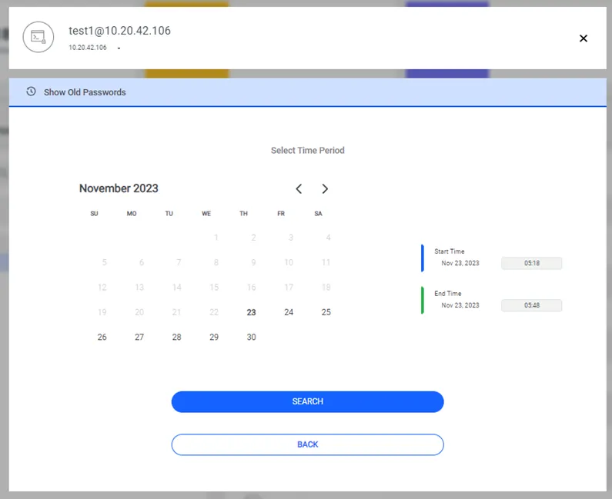Click the BACK button
This screenshot has height=499, width=612.
pos(308,444)
